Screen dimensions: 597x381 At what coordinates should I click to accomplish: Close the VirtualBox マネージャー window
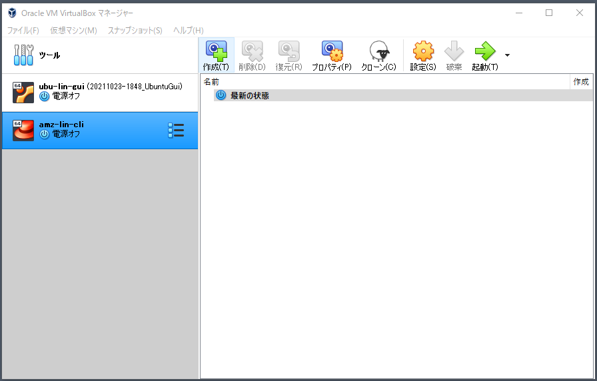coord(580,13)
